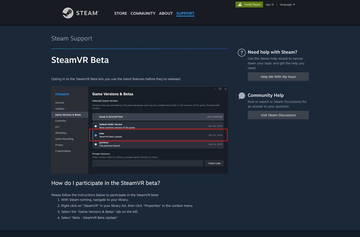Click the 'Feb 20, 2026' date in the beta row
This screenshot has width=360, height=237.
point(215,135)
